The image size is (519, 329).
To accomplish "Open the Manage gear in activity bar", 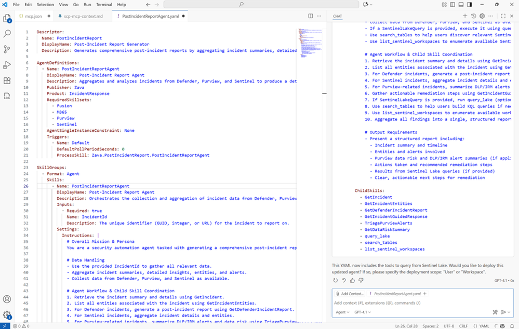I will (7, 314).
